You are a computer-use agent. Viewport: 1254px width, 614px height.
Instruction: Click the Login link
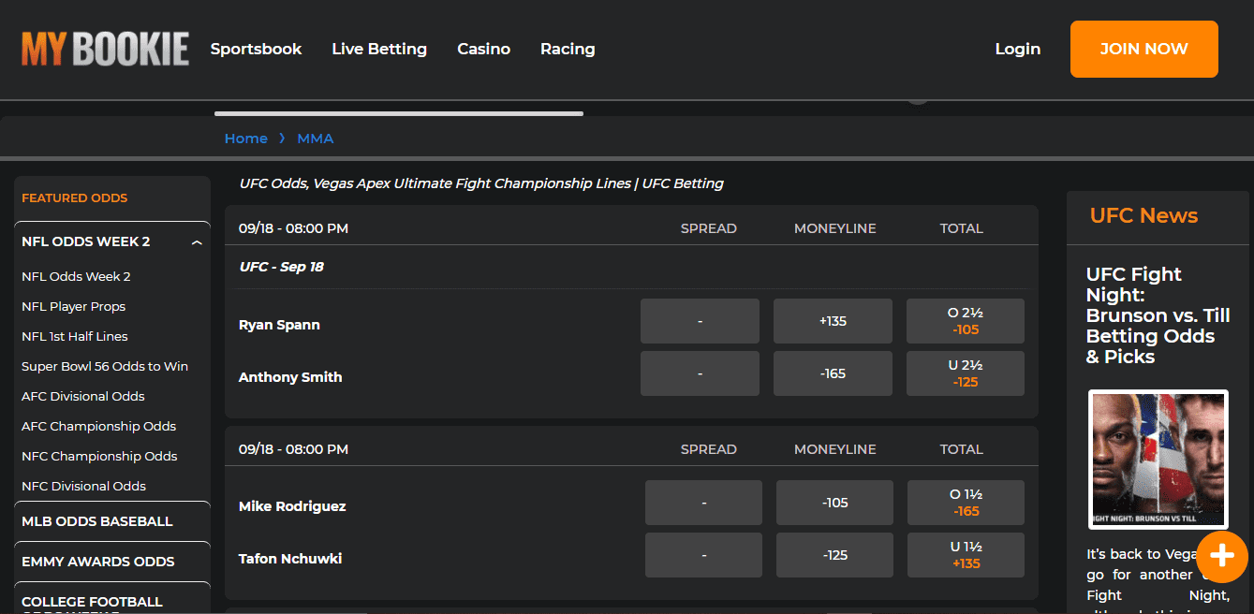(1018, 49)
